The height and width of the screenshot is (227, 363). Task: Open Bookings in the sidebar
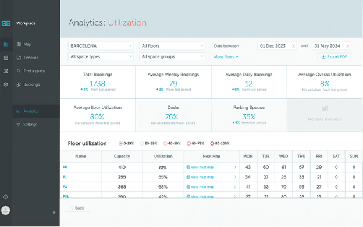pos(28,84)
